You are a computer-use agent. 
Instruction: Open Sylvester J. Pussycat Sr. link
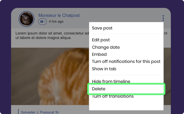40,112
